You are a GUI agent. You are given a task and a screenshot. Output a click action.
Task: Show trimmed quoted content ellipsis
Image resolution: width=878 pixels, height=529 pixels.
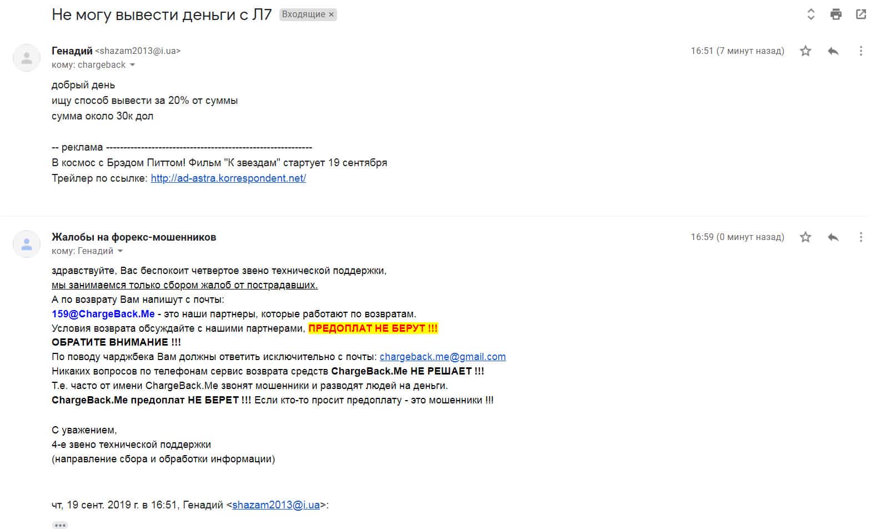tap(60, 525)
